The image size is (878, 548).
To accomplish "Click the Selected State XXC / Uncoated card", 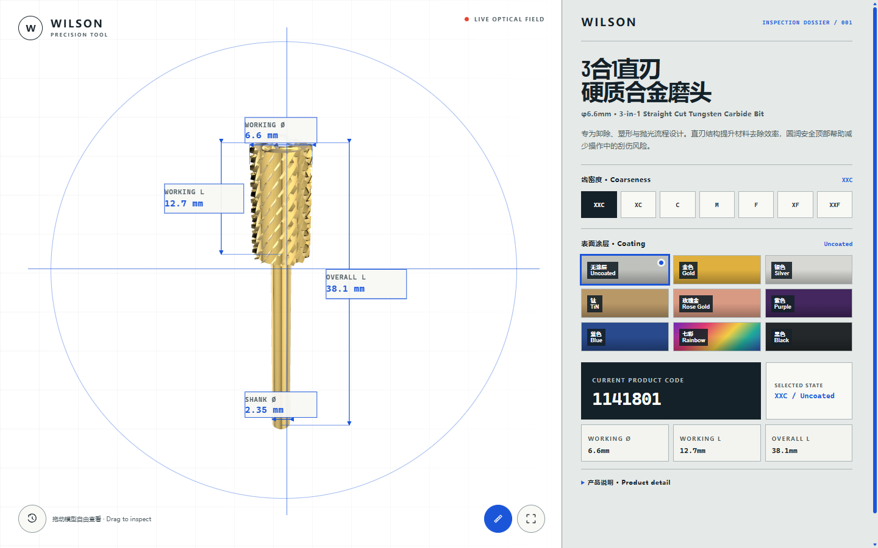I will pos(808,391).
